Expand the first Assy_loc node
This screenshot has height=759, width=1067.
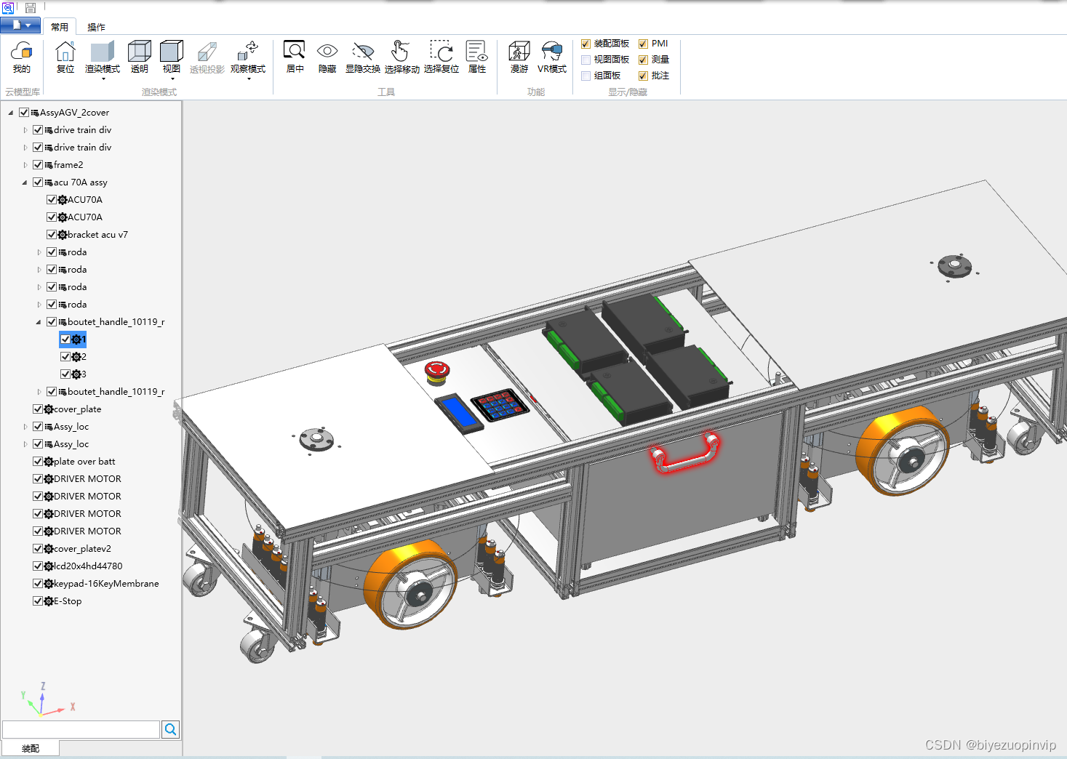click(x=25, y=427)
